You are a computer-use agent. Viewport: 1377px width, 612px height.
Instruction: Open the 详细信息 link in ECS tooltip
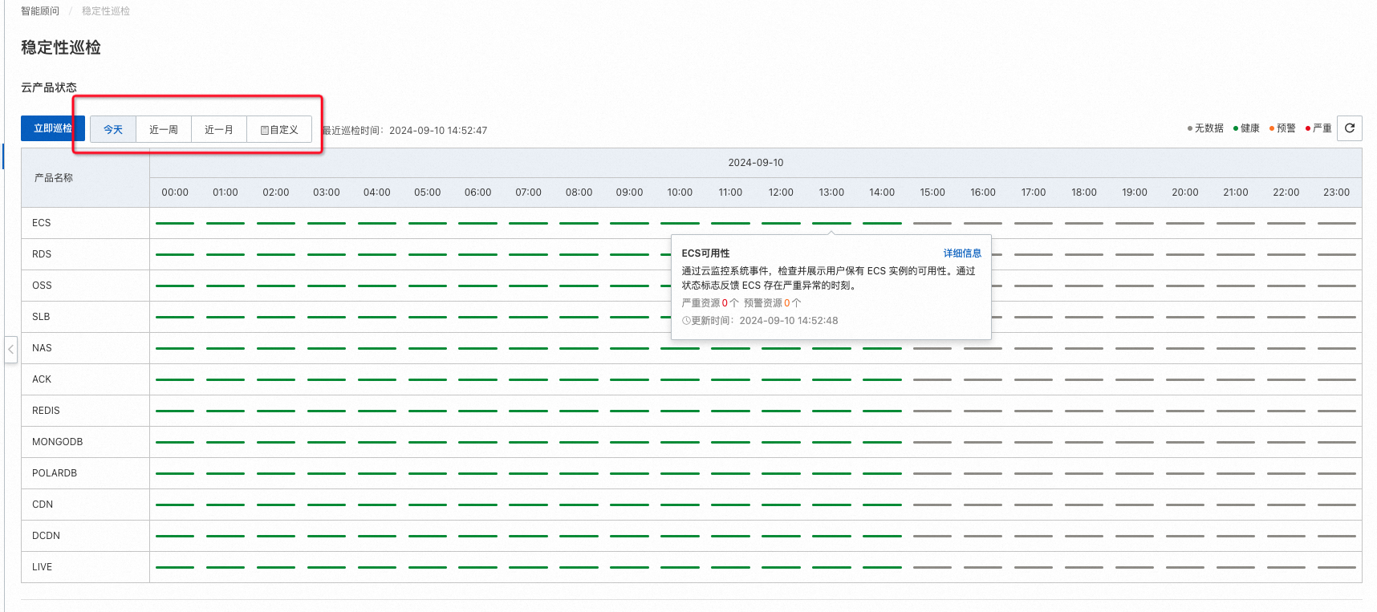tap(962, 253)
